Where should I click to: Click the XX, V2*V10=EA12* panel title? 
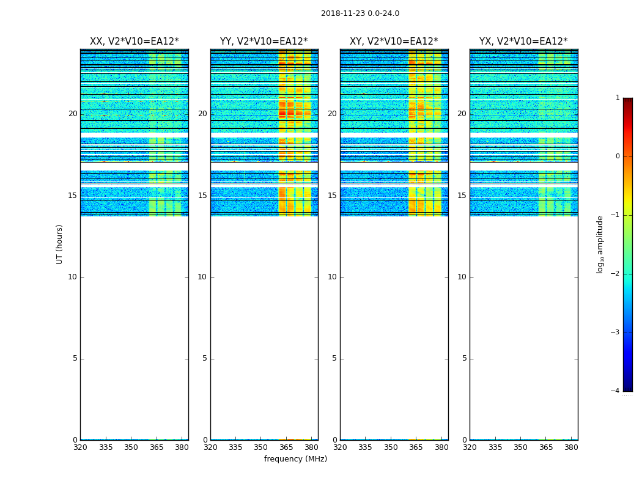point(135,42)
